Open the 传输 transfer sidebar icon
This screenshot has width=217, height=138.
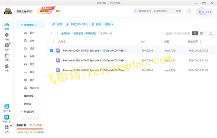click(x=7, y=36)
